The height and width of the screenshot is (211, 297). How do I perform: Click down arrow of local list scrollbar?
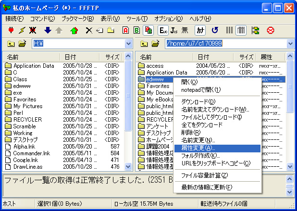pyautogui.click(x=128, y=166)
